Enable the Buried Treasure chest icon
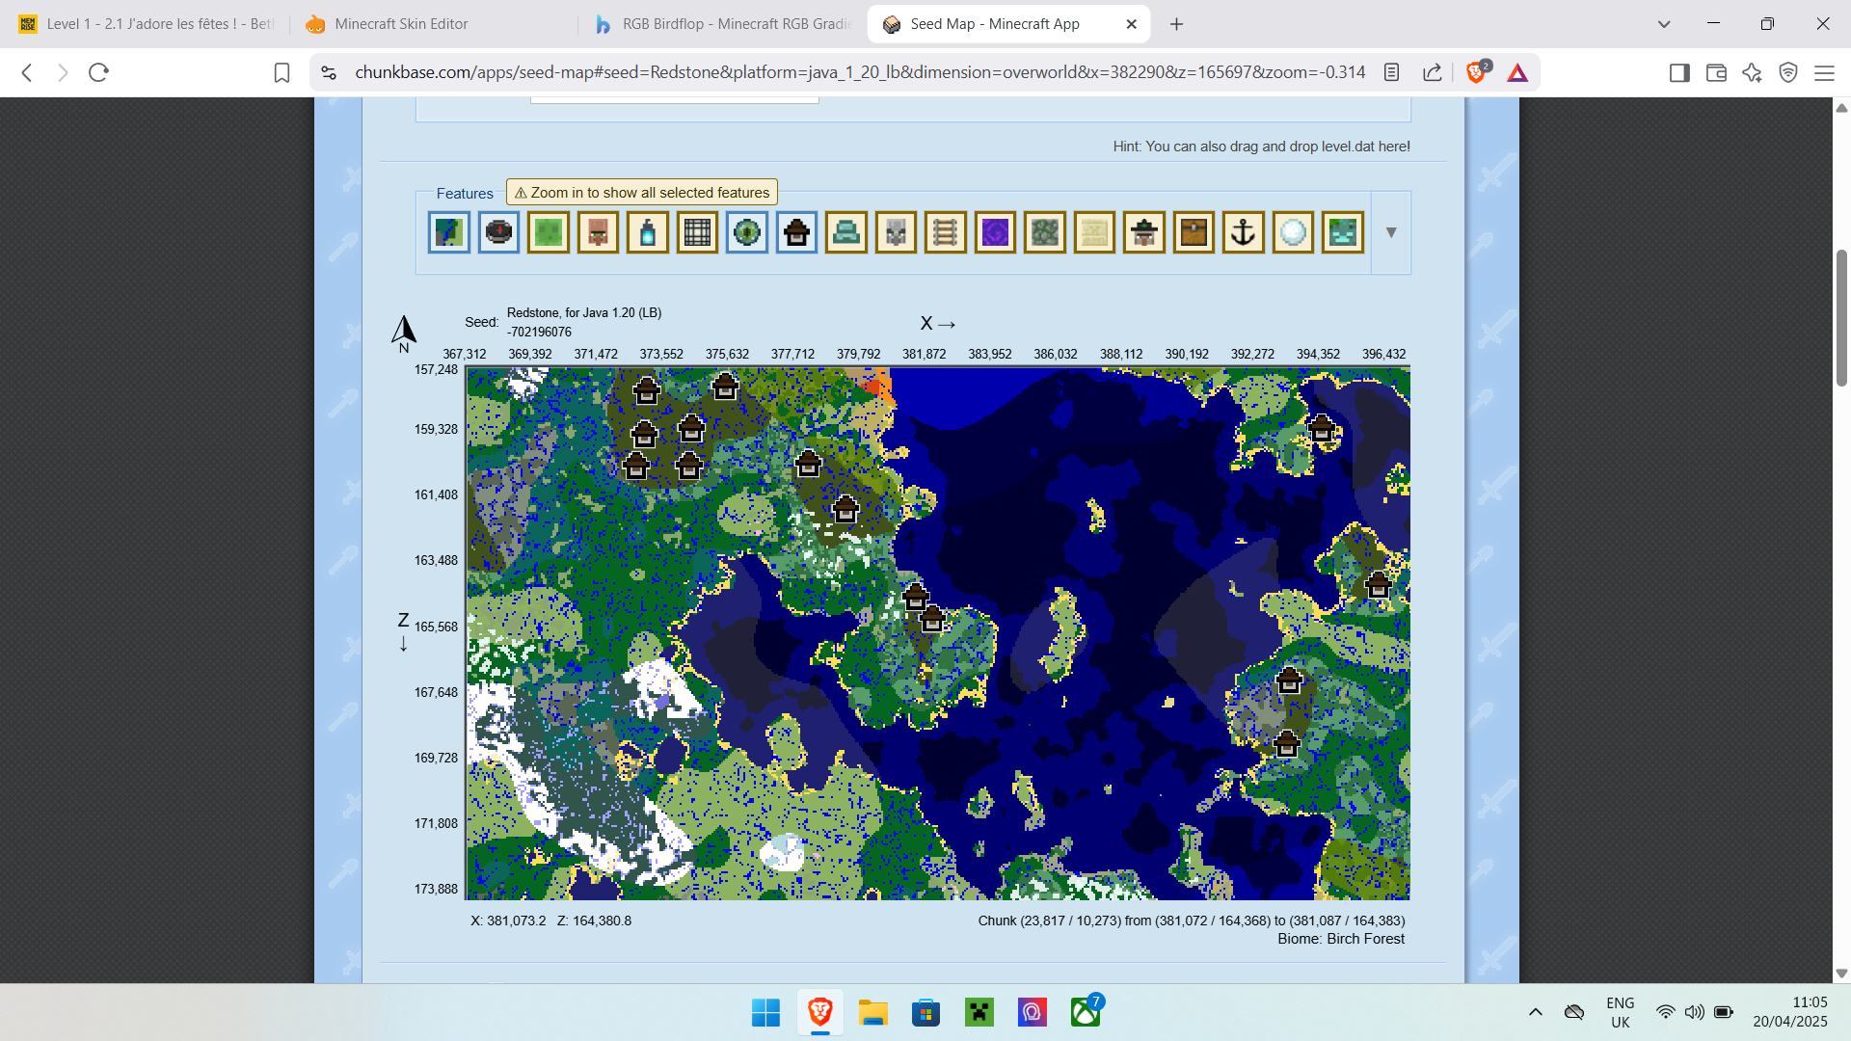The width and height of the screenshot is (1851, 1041). coord(1194,232)
